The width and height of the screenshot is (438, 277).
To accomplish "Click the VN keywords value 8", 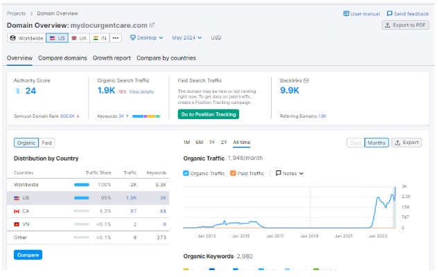I will (x=165, y=224).
